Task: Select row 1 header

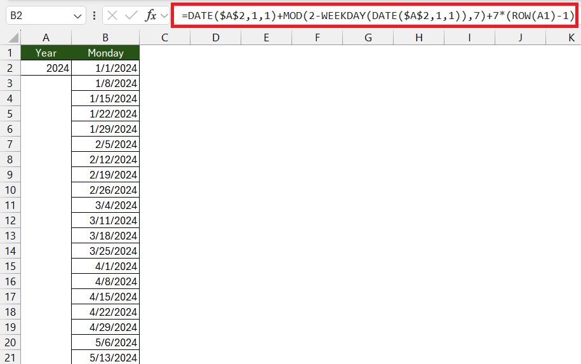Action: [10, 53]
